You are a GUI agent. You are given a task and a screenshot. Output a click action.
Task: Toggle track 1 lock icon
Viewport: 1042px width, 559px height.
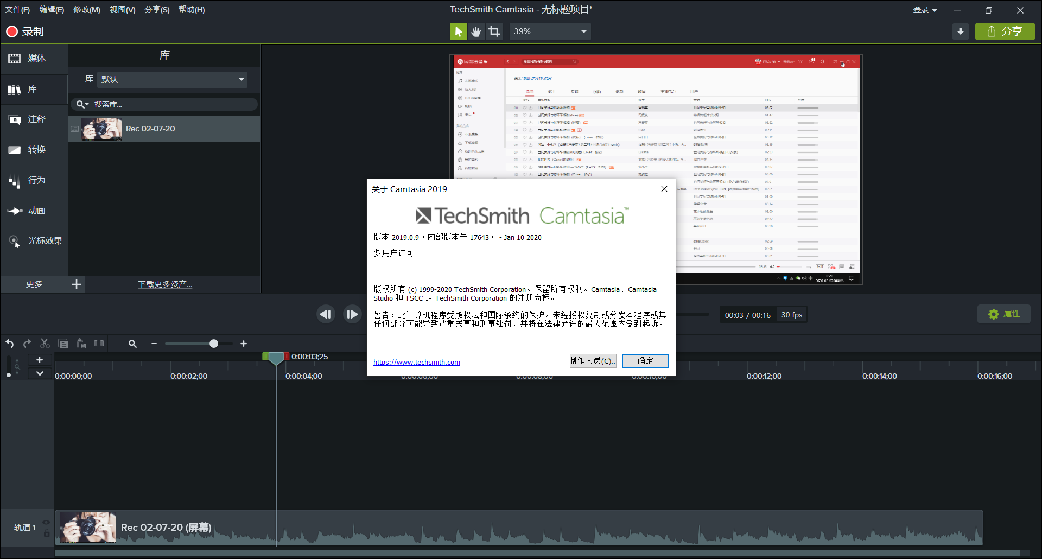47,534
